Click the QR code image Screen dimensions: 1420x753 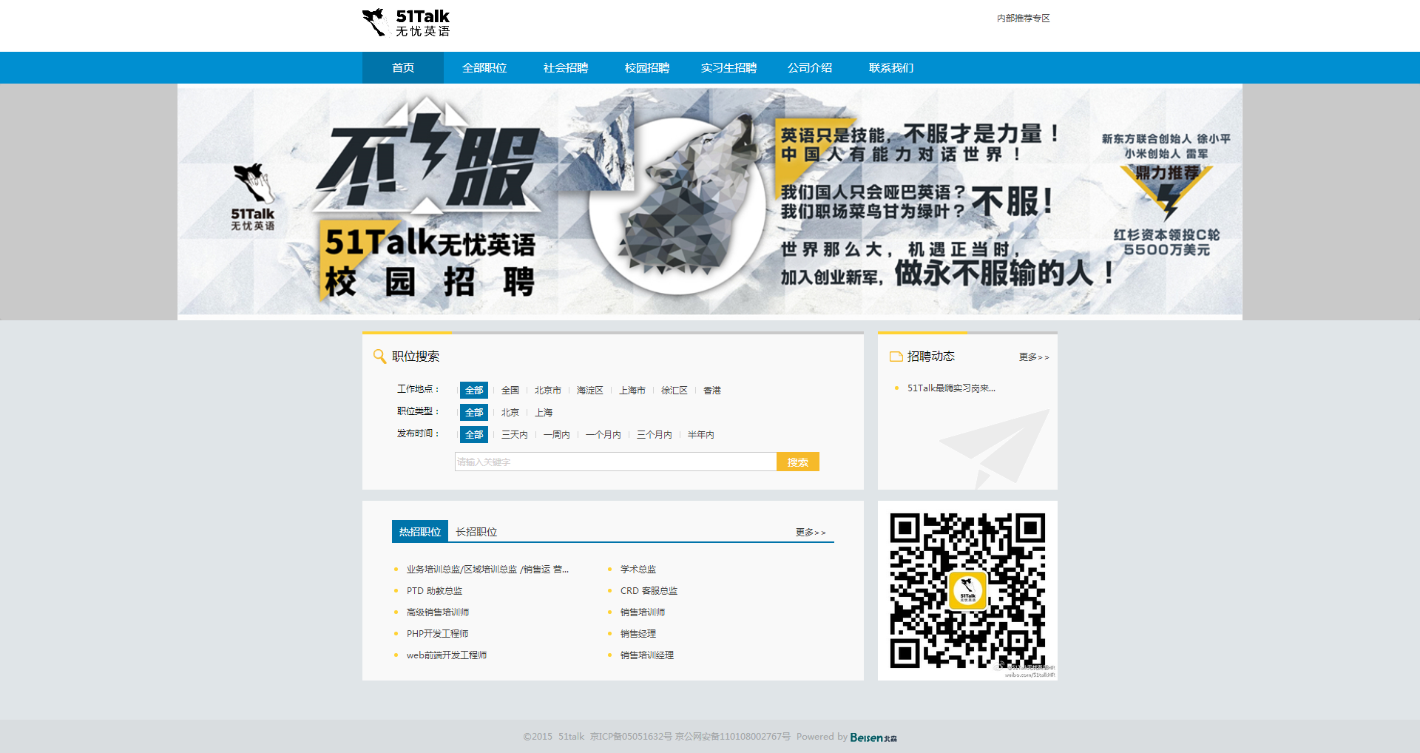(967, 590)
